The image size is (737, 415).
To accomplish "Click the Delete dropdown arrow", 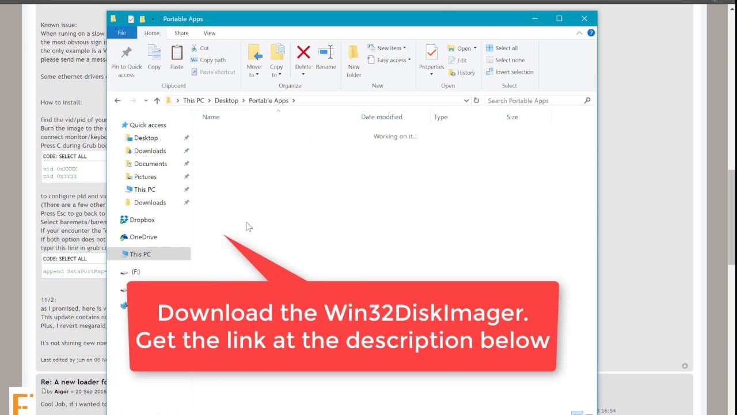I will (x=303, y=74).
